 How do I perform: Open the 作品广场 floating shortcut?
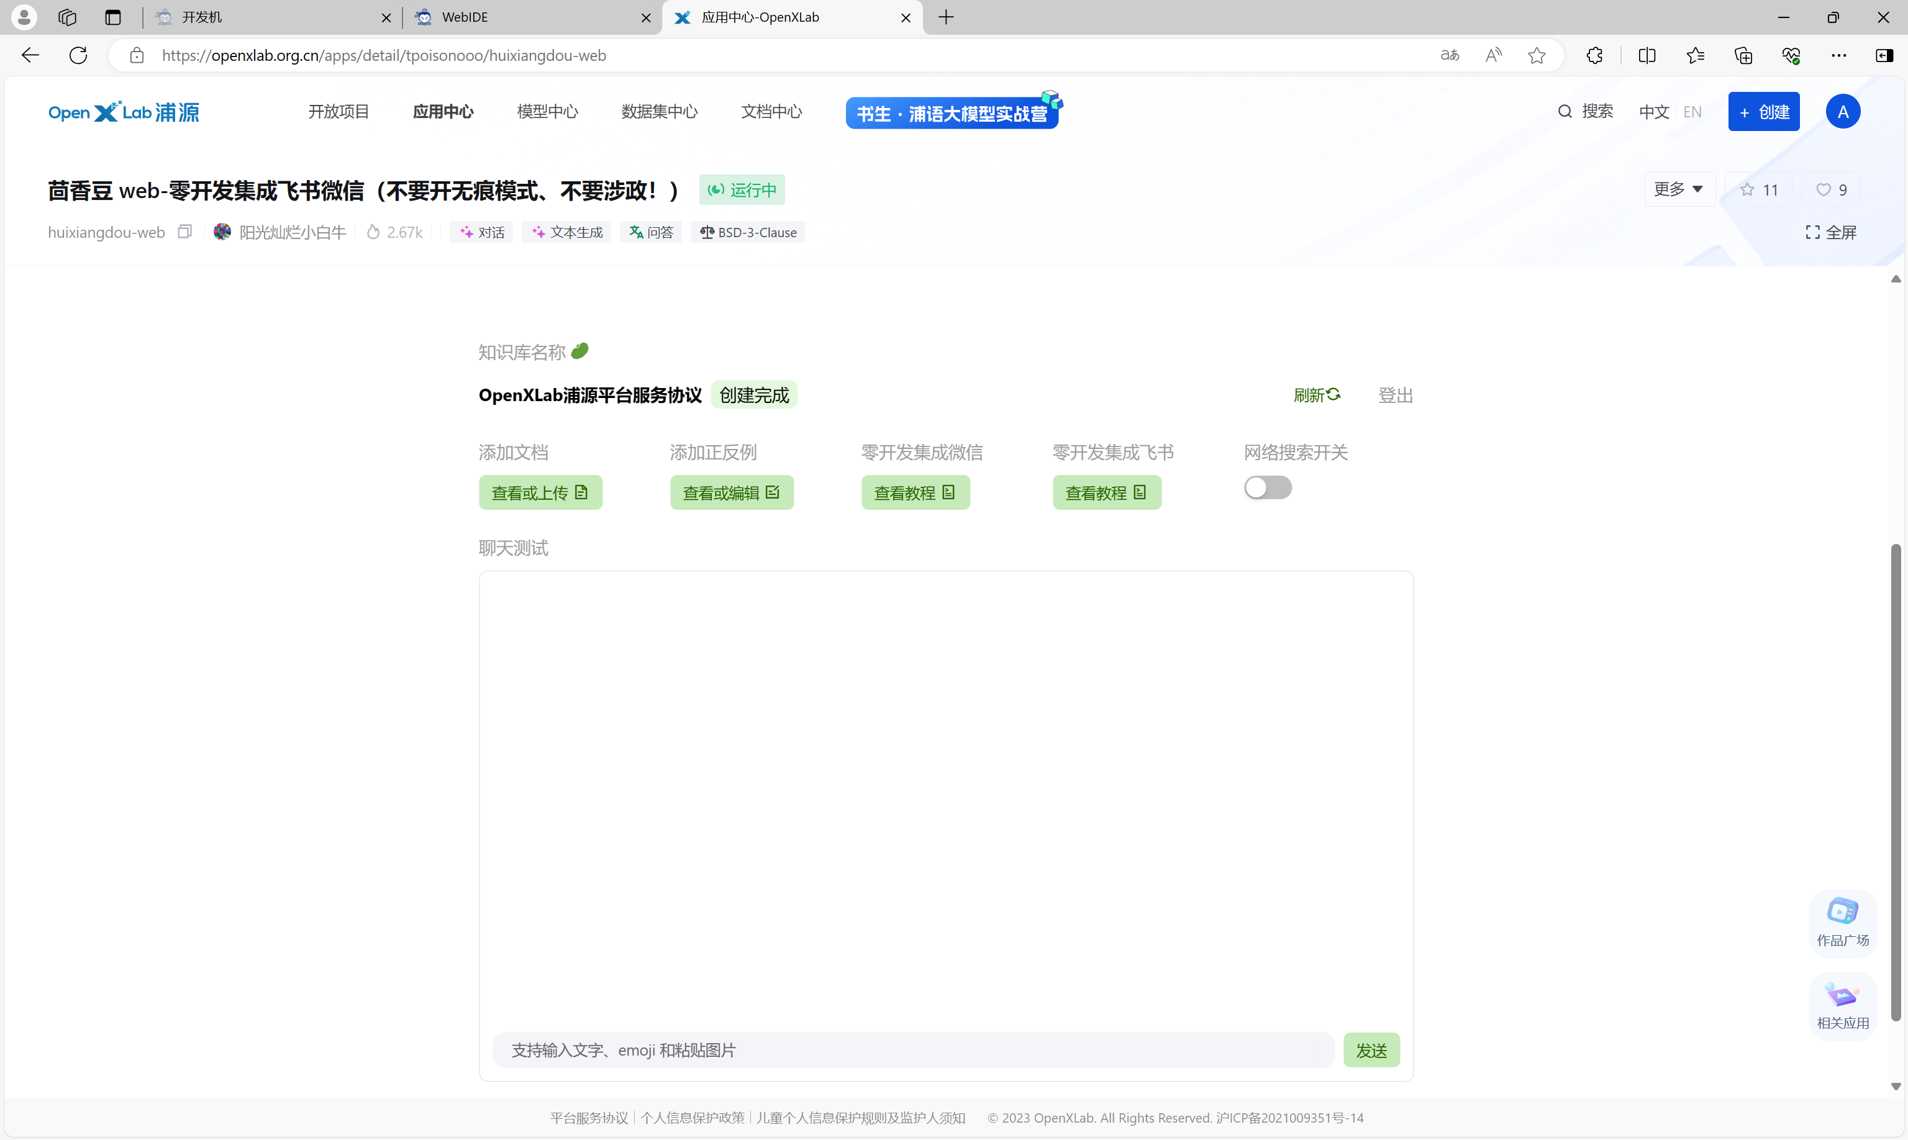[x=1843, y=923]
